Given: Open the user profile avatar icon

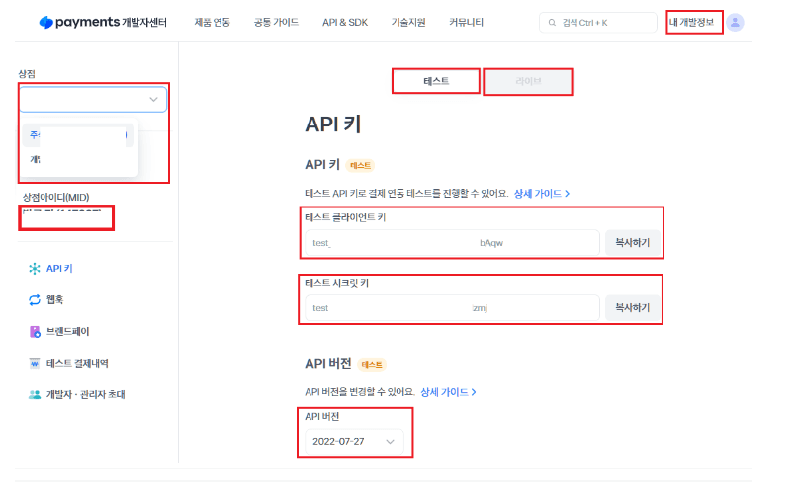Looking at the screenshot, I should coord(735,22).
